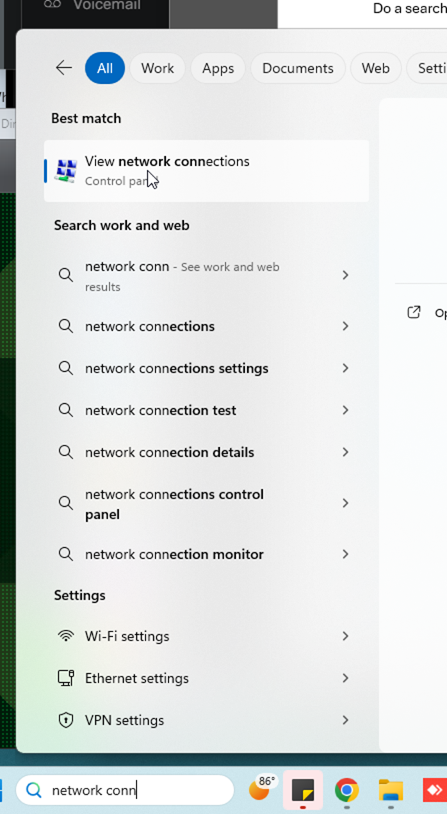Launch Google Chrome from the taskbar

click(x=346, y=791)
